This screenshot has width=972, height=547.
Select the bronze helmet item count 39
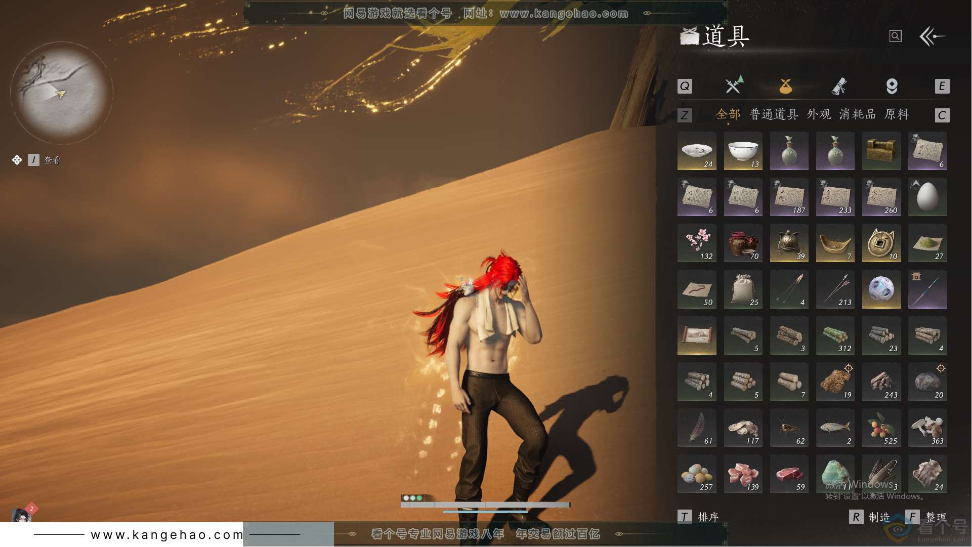tap(789, 243)
